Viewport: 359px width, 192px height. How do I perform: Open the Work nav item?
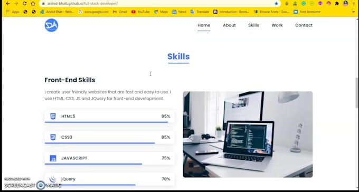(277, 25)
